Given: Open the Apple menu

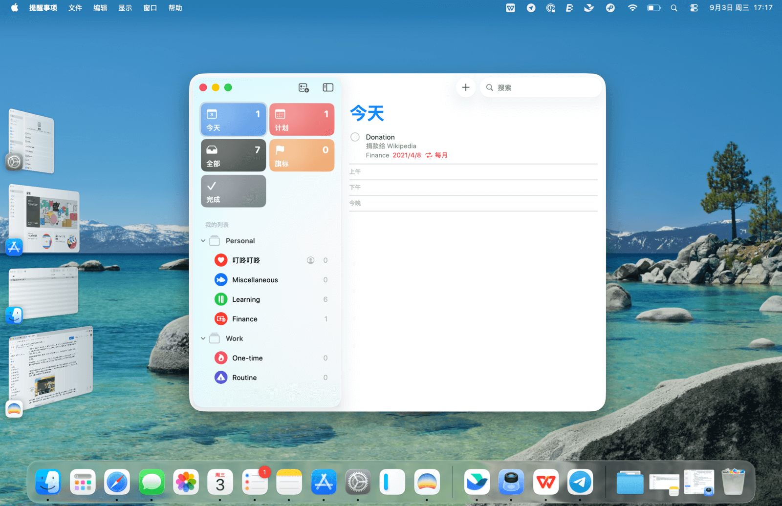Looking at the screenshot, I should pyautogui.click(x=15, y=8).
